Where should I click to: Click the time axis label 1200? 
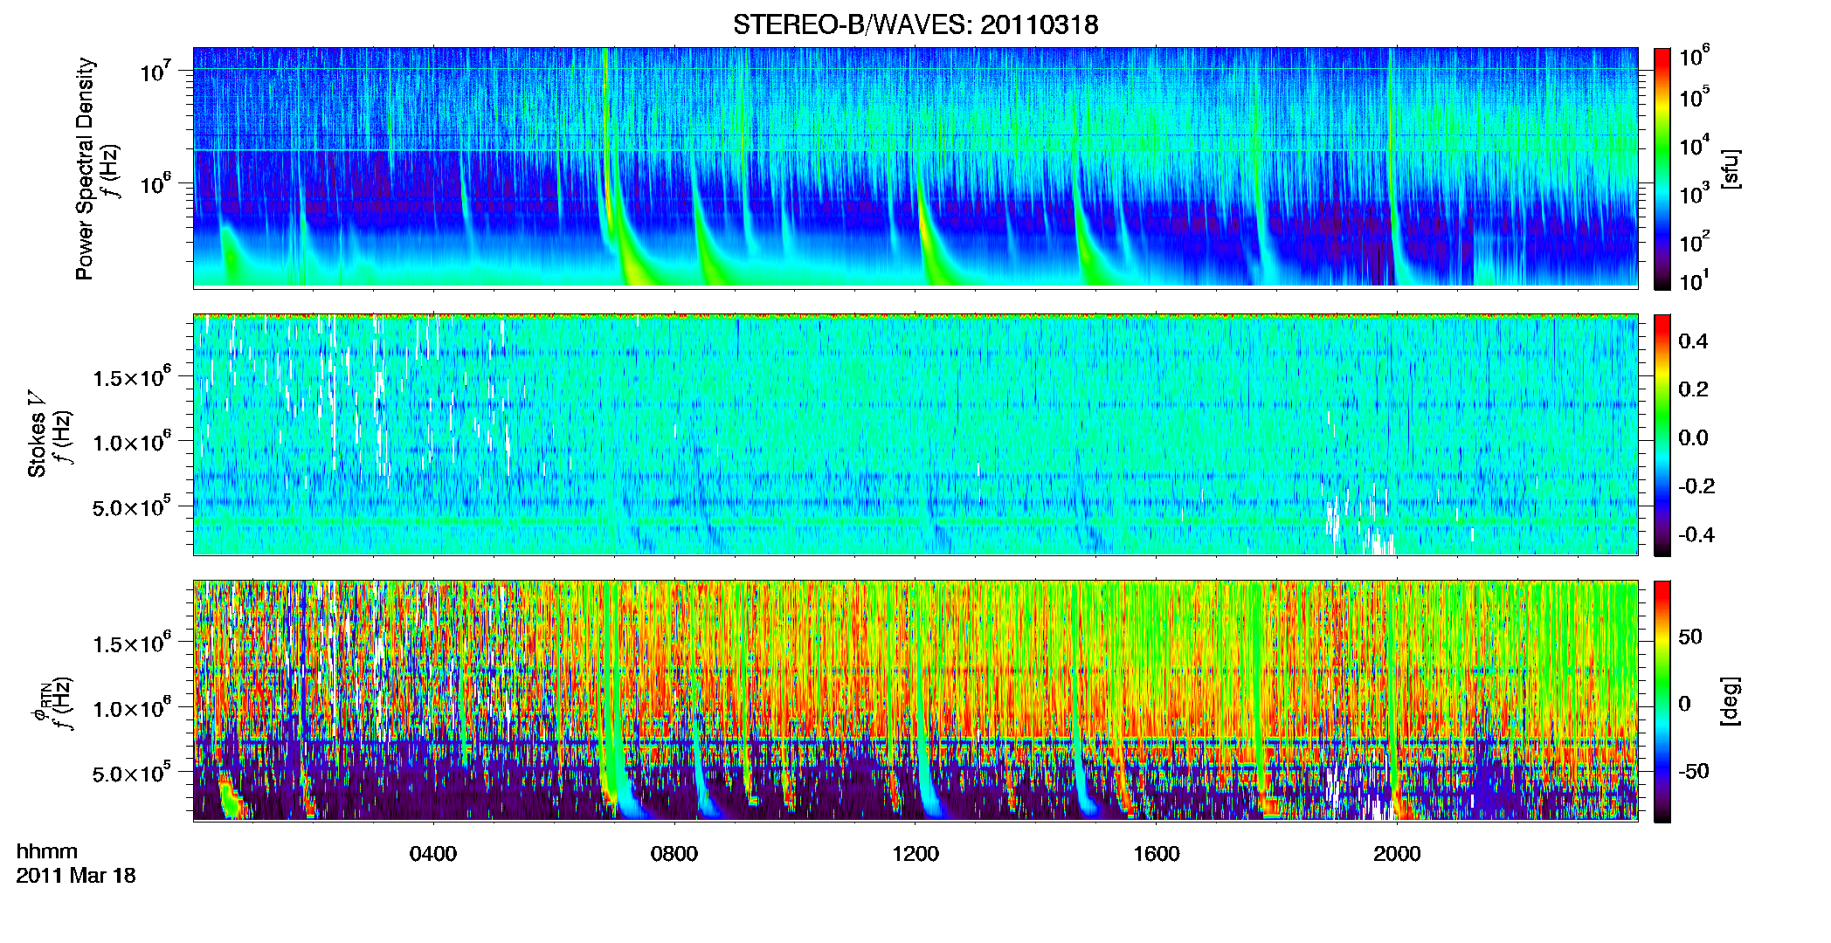tap(915, 854)
